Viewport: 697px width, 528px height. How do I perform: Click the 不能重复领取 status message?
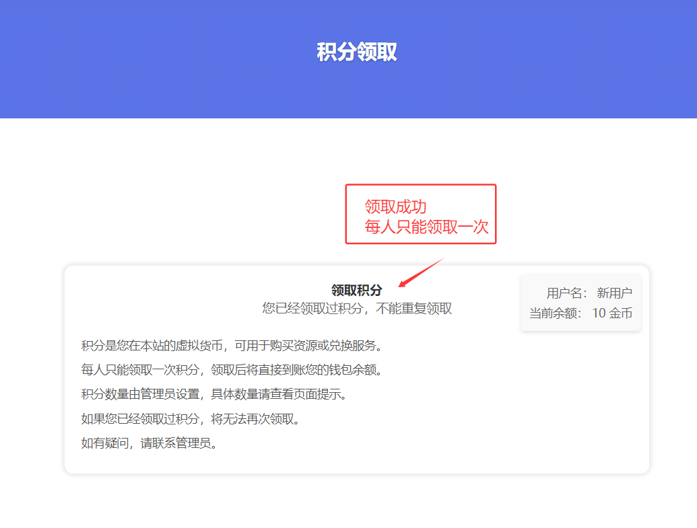414,309
